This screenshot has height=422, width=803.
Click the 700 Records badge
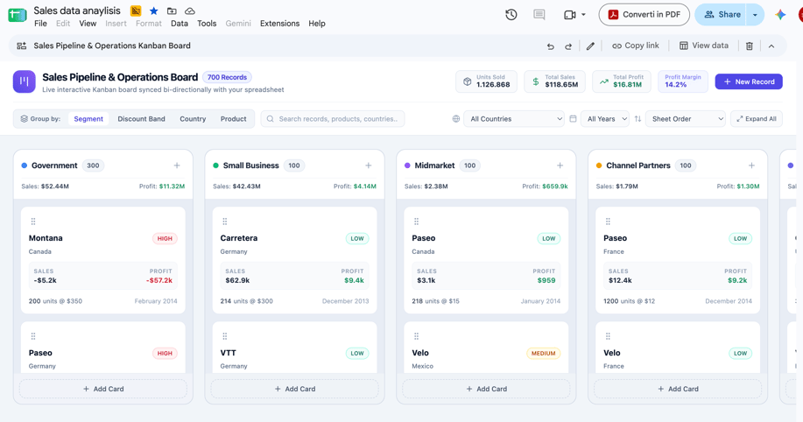pos(227,77)
